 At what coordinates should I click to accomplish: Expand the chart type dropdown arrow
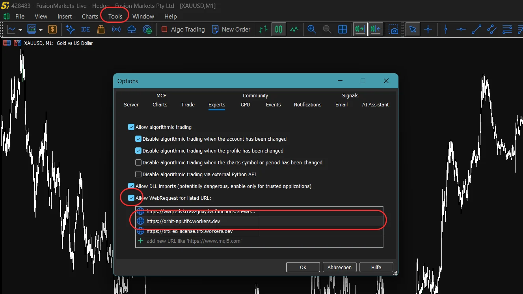tap(20, 30)
